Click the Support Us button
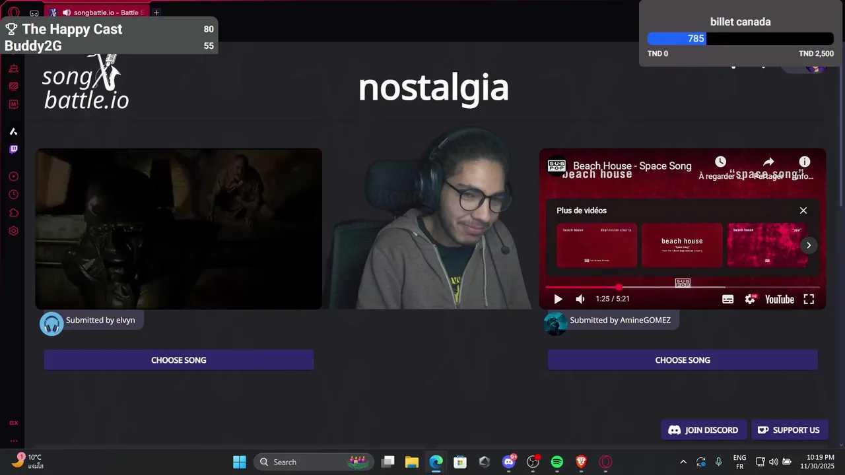 click(x=789, y=430)
